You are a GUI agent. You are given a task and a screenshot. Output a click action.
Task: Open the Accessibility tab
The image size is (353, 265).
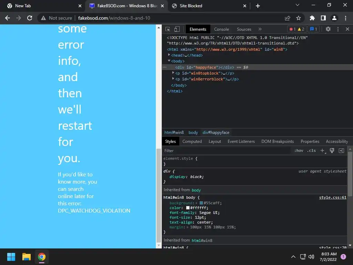tap(337, 141)
